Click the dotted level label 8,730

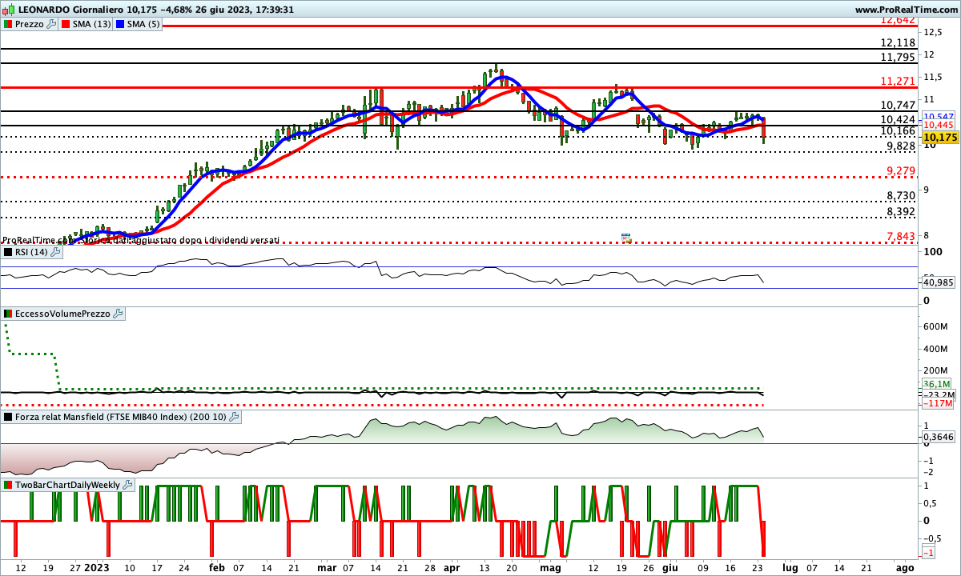900,196
